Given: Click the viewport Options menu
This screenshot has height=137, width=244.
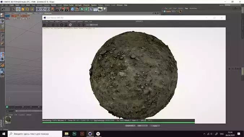Looking at the screenshot, I should (x=30, y=13).
